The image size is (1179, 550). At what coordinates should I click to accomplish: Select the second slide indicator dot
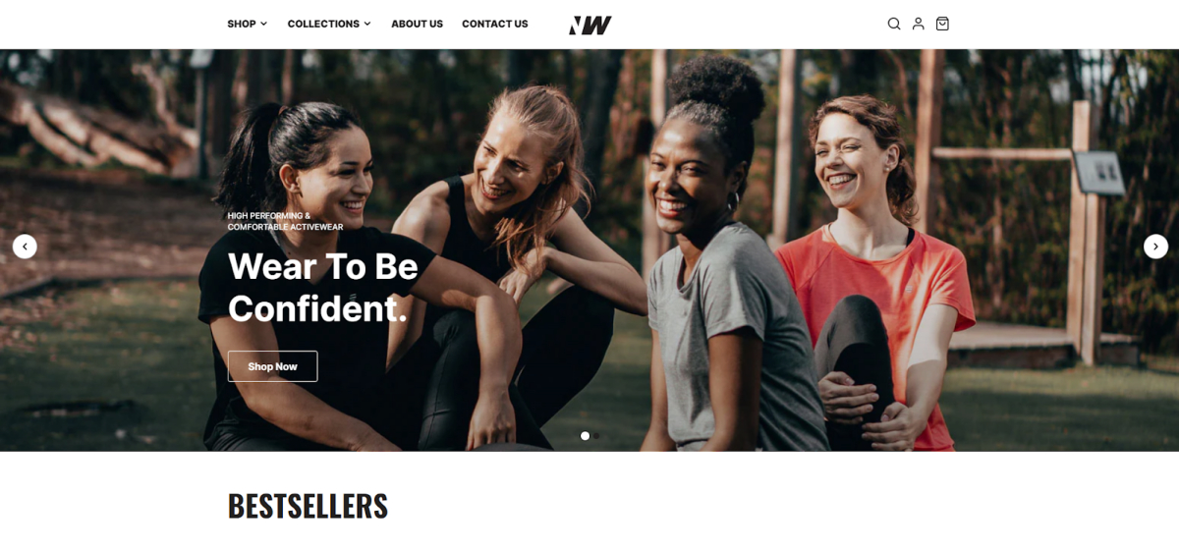tap(596, 435)
